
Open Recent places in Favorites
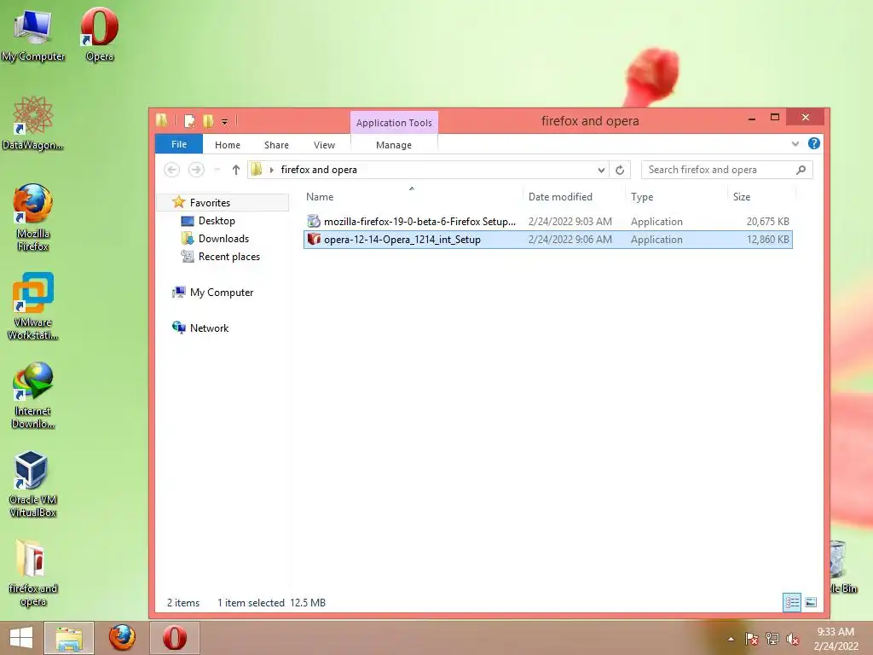coord(228,257)
